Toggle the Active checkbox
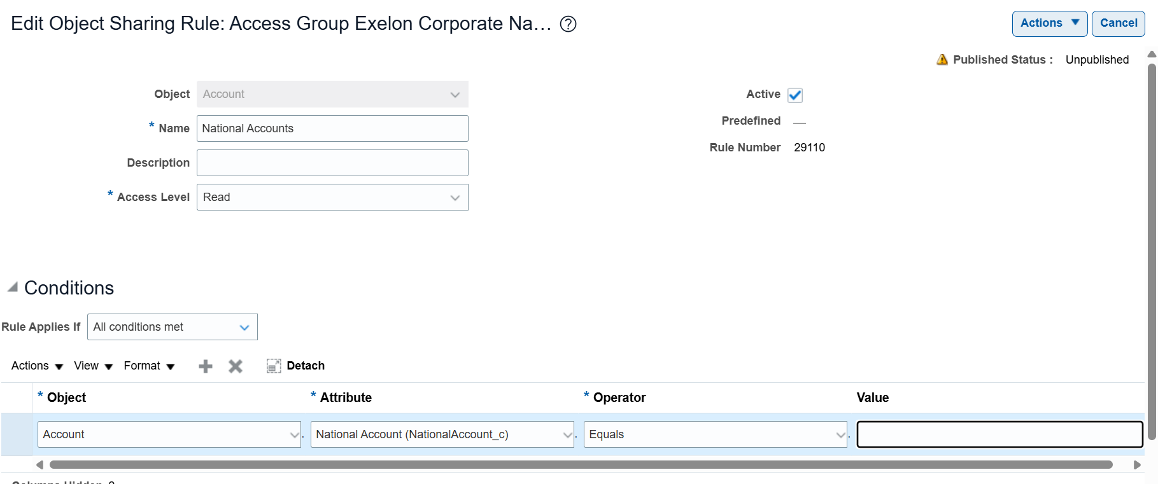The height and width of the screenshot is (484, 1158). [795, 95]
